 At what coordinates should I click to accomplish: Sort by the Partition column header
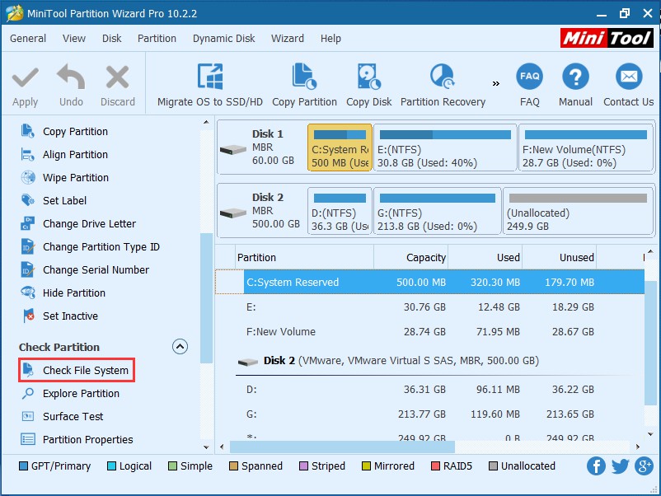[x=304, y=258]
